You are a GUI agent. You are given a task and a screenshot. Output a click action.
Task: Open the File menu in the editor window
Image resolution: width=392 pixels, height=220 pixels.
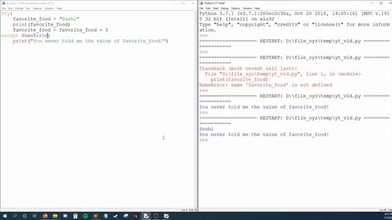(4, 8)
